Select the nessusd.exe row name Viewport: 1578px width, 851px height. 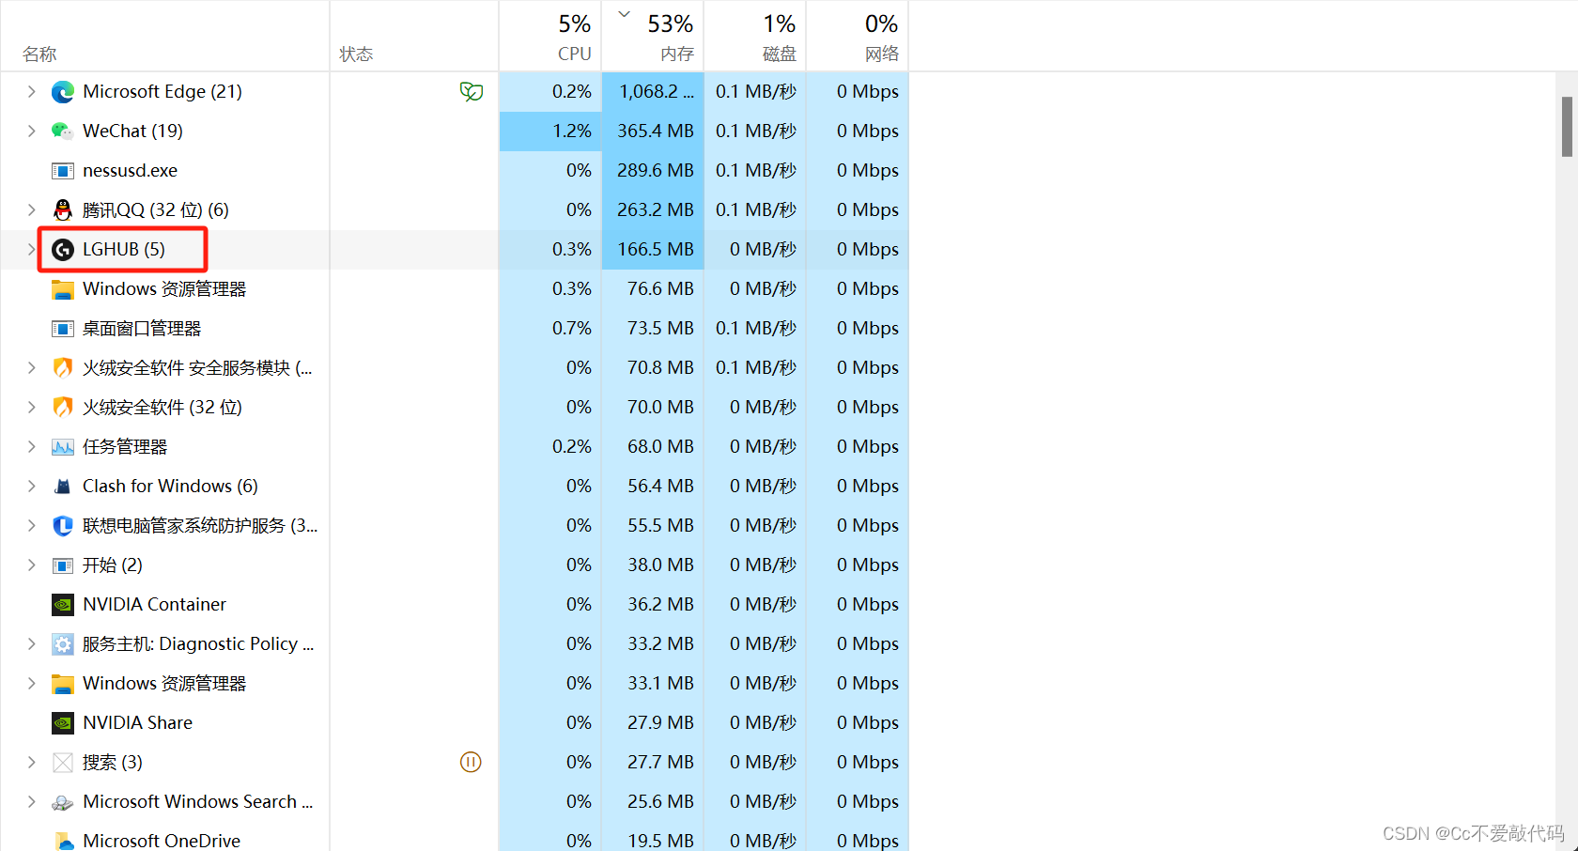(130, 171)
